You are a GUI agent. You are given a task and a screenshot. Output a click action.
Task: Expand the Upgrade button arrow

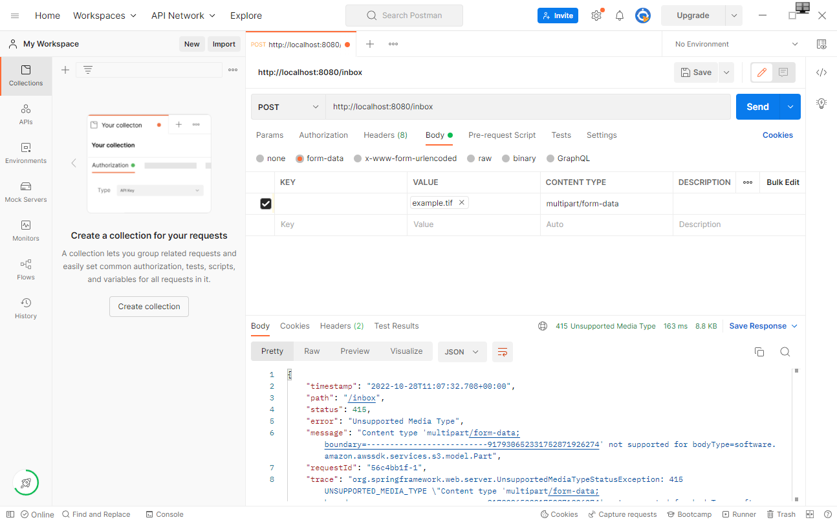pyautogui.click(x=734, y=16)
